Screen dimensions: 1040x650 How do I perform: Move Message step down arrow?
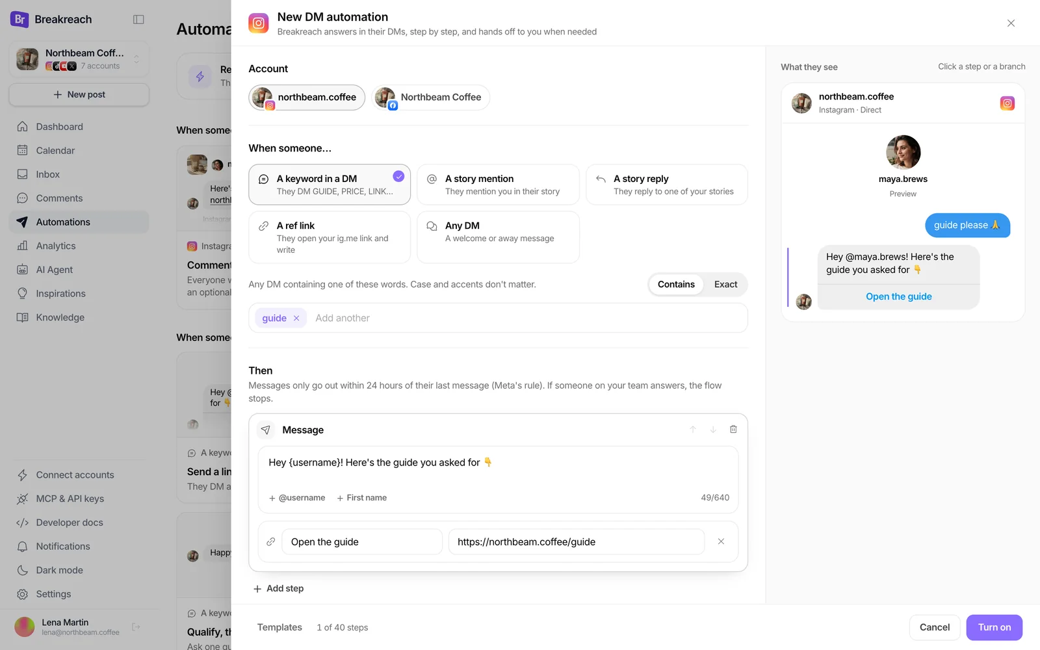(713, 429)
